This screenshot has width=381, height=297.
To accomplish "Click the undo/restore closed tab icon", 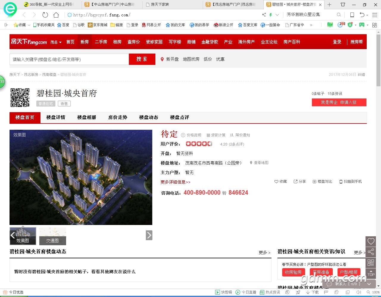I will [x=362, y=15].
